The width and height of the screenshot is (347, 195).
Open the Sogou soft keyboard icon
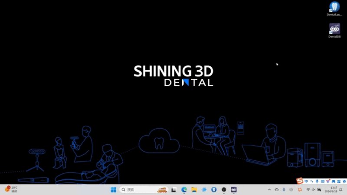[323, 181]
